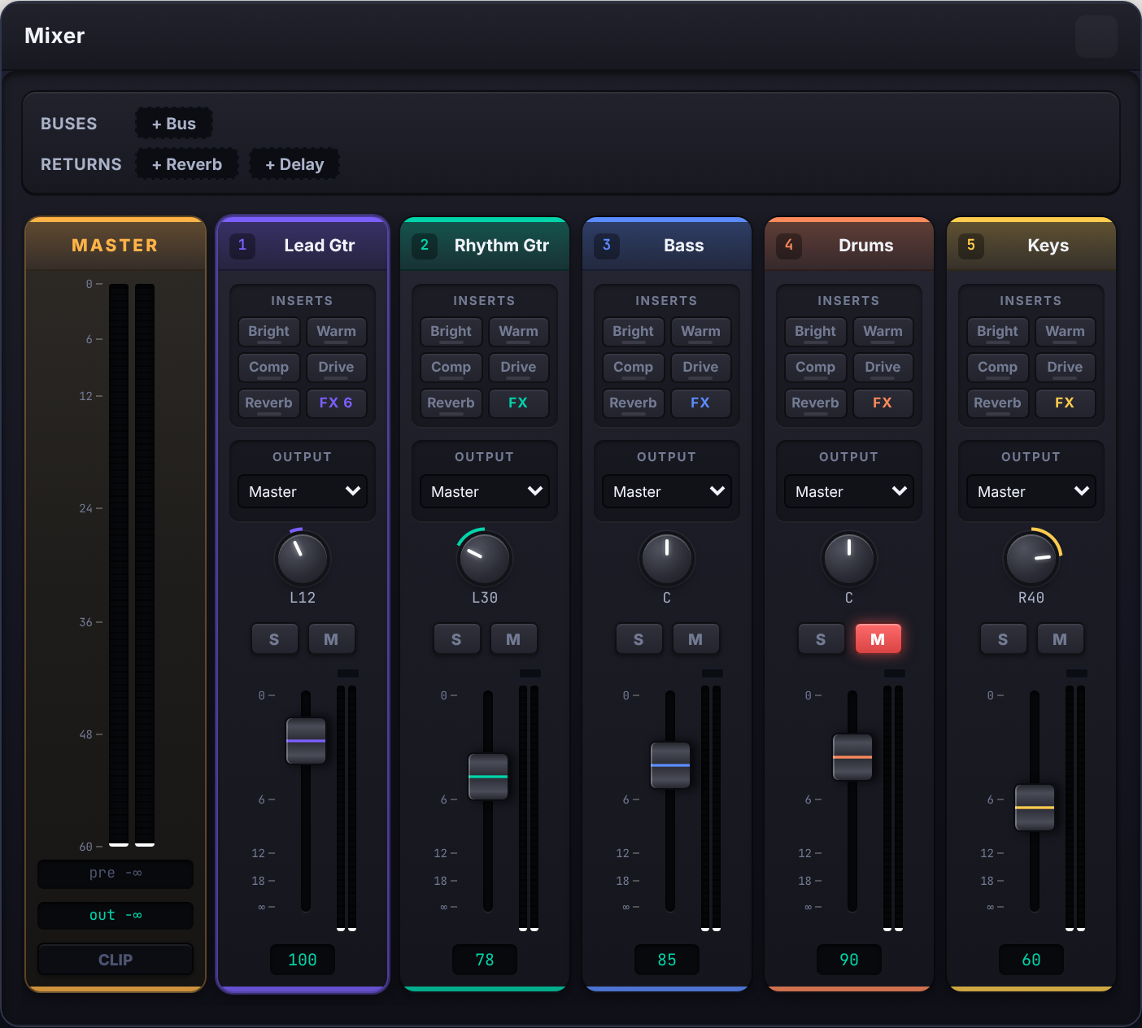Click the Drums pan knob
Viewport: 1142px width, 1028px height.
pyautogui.click(x=849, y=559)
